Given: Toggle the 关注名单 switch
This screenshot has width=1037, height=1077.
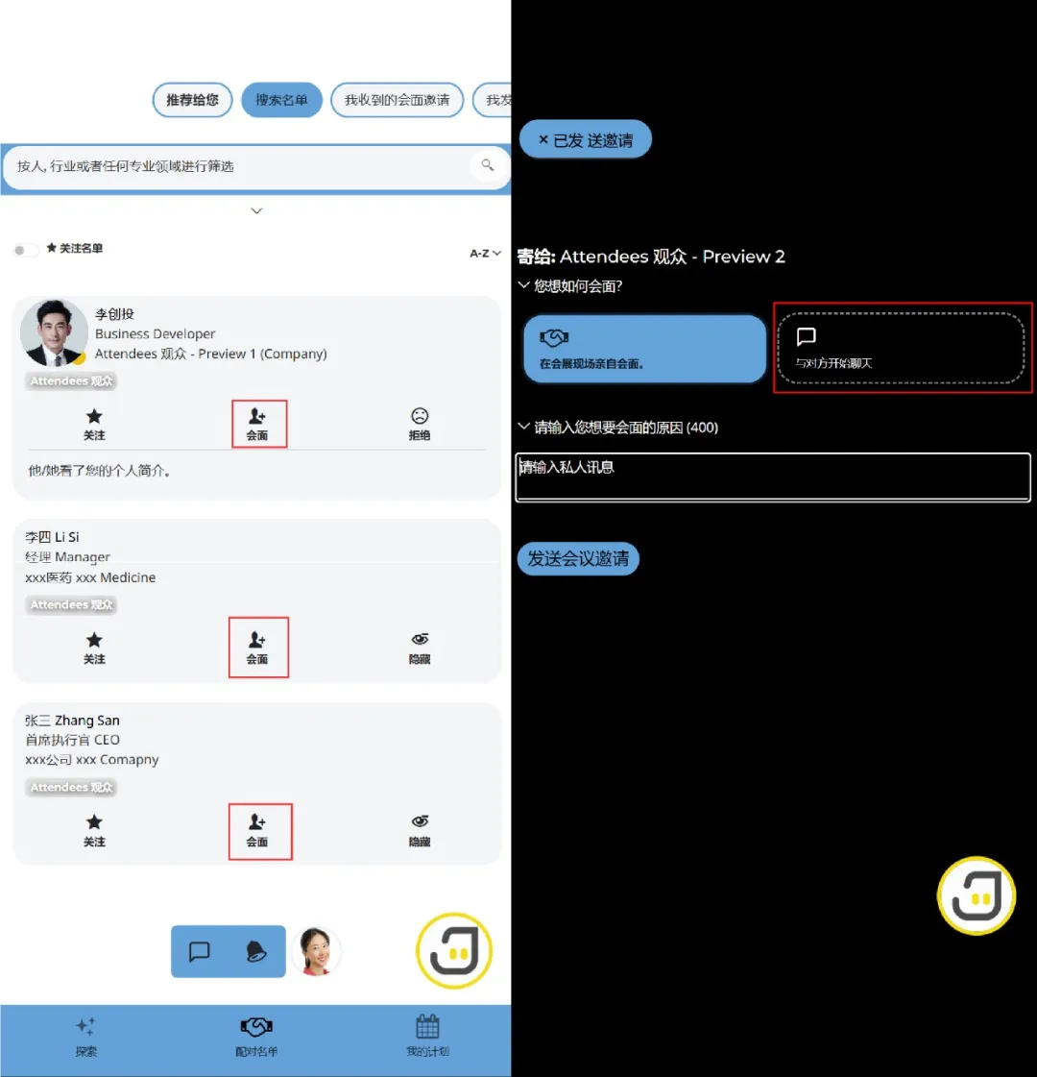Looking at the screenshot, I should tap(25, 250).
